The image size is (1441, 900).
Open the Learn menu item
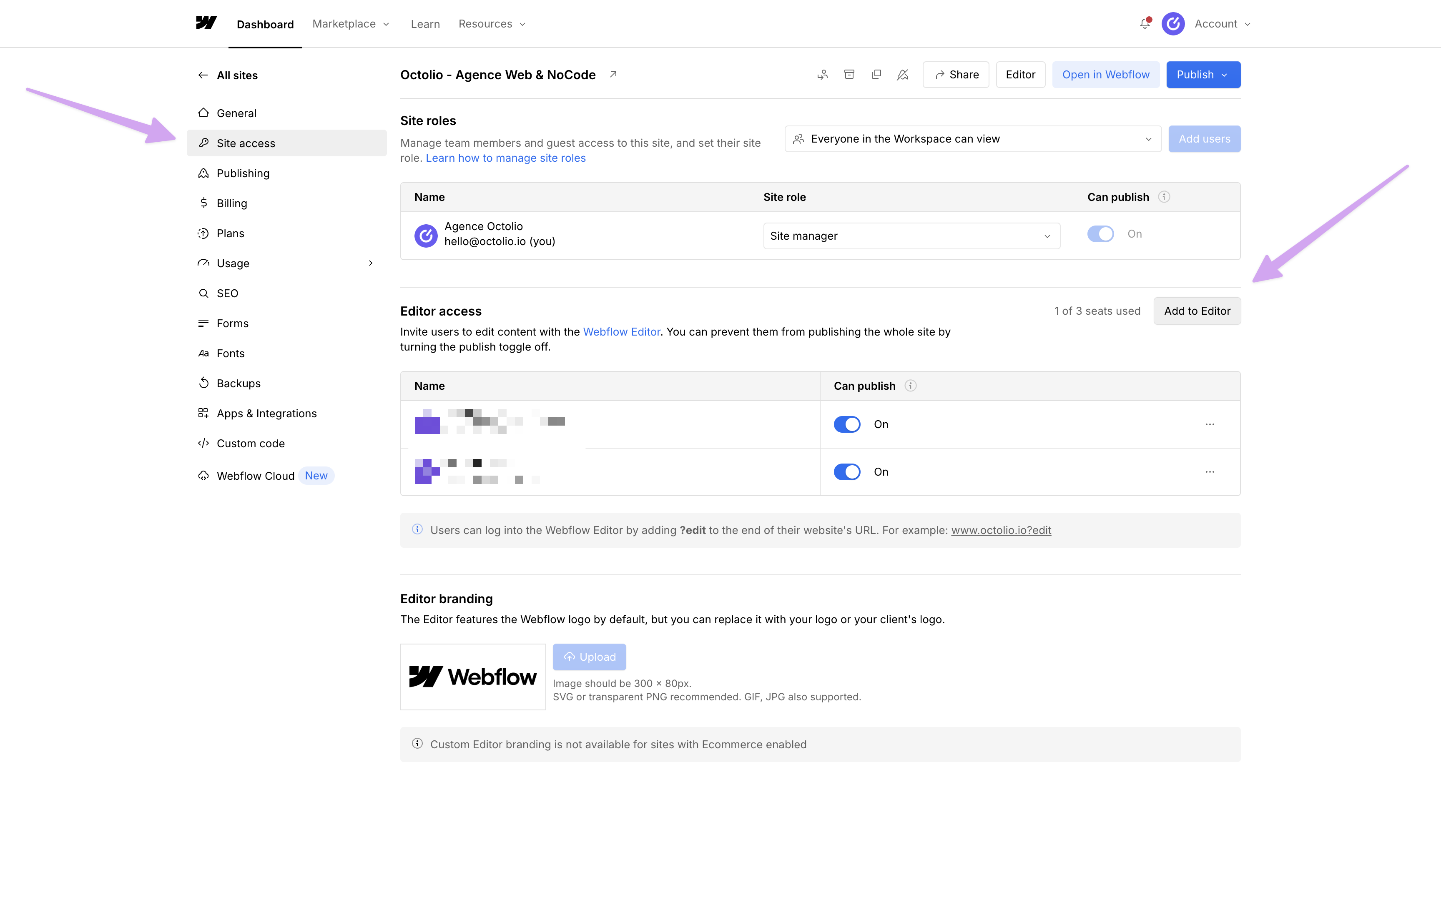(x=425, y=24)
